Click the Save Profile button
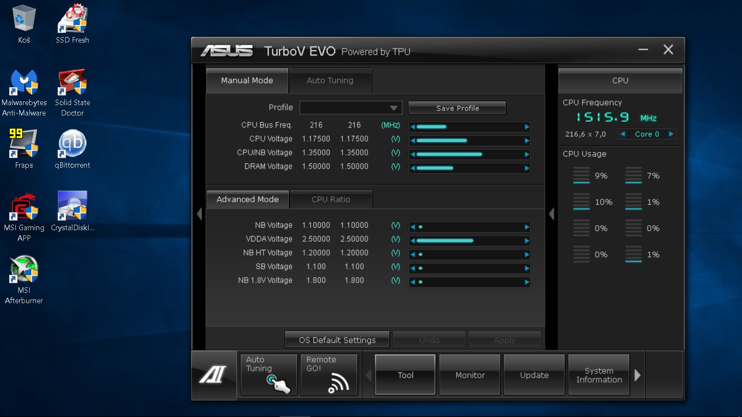This screenshot has width=742, height=417. point(457,108)
